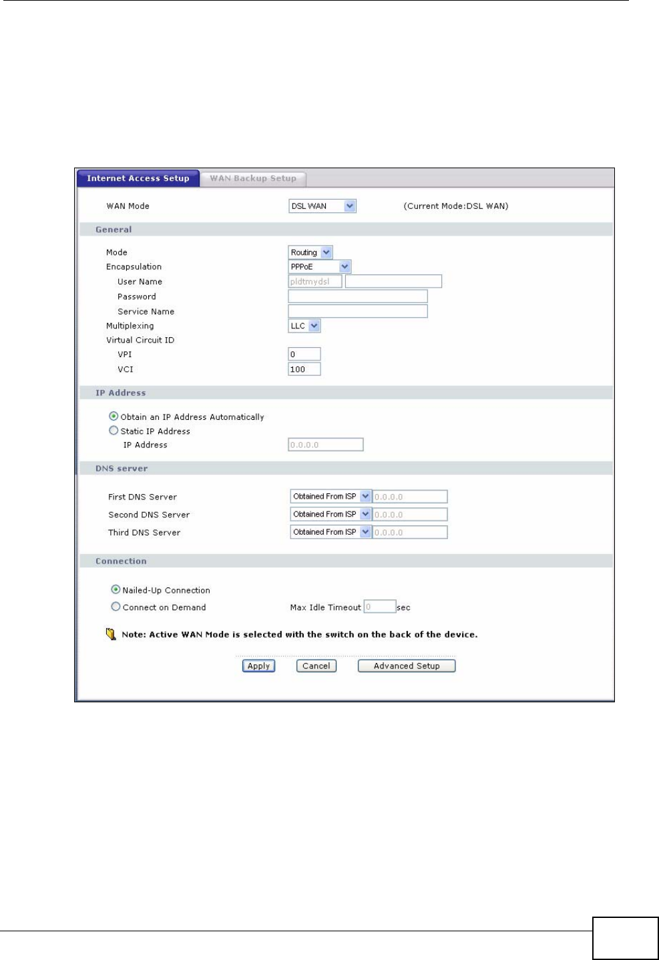This screenshot has height=960, width=659.
Task: Open the WAN Mode dropdown
Action: coord(322,206)
